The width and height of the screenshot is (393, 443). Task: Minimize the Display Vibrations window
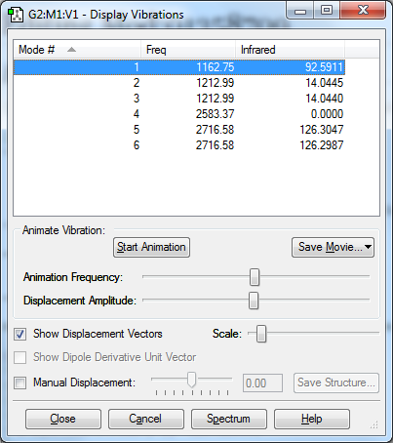point(300,11)
